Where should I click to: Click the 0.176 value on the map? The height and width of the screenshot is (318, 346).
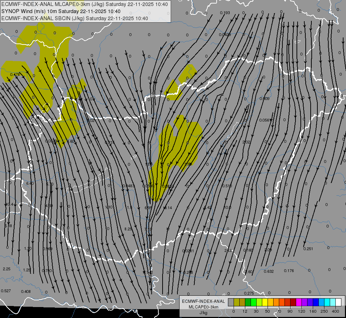pyautogui.click(x=289, y=271)
